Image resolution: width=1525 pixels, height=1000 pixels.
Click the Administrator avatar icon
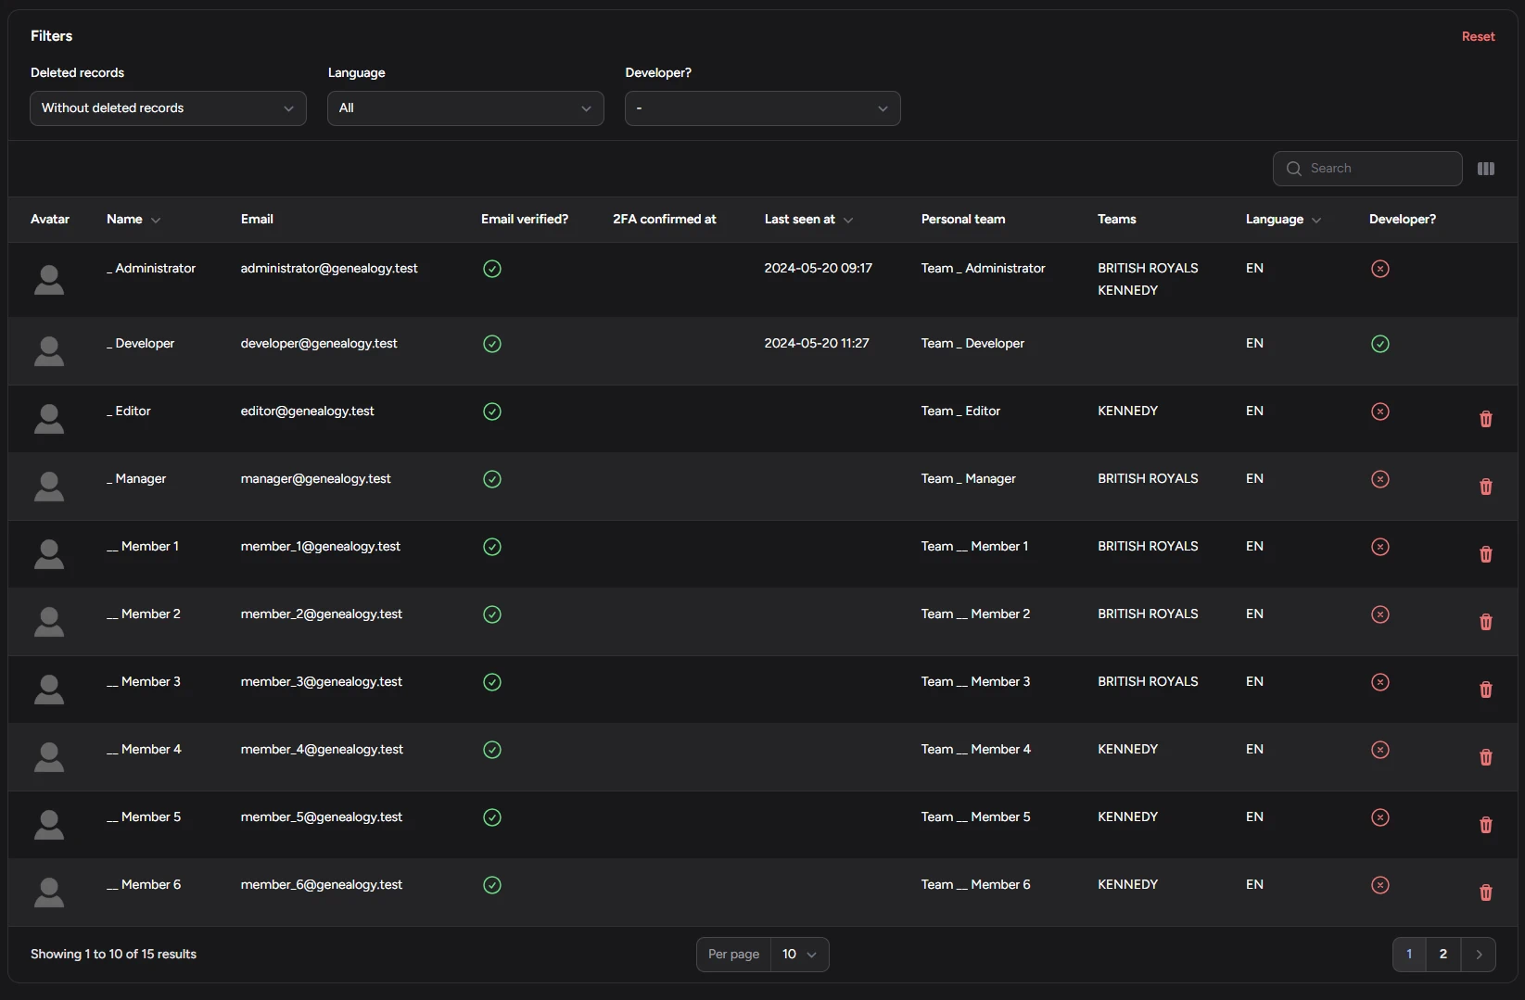[49, 279]
